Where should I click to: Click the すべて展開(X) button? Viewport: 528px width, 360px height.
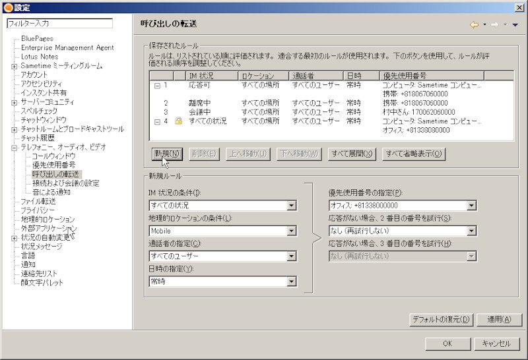click(x=352, y=154)
